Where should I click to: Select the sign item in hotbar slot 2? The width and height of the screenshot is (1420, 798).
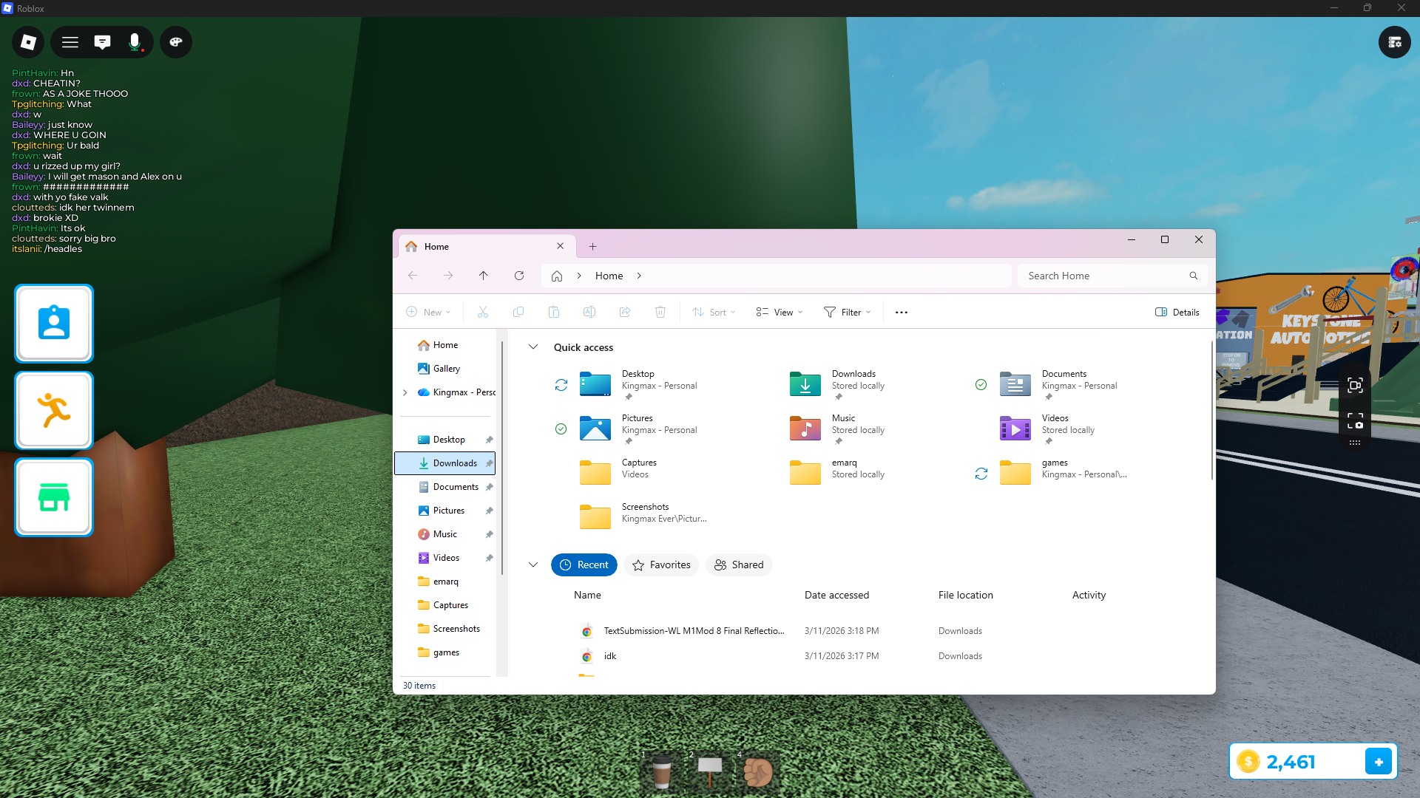709,772
